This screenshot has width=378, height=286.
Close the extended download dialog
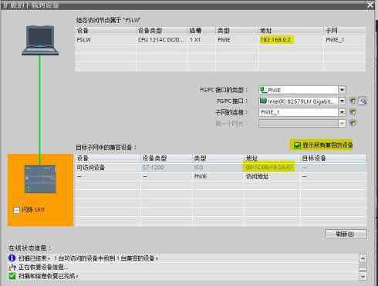(370, 5)
